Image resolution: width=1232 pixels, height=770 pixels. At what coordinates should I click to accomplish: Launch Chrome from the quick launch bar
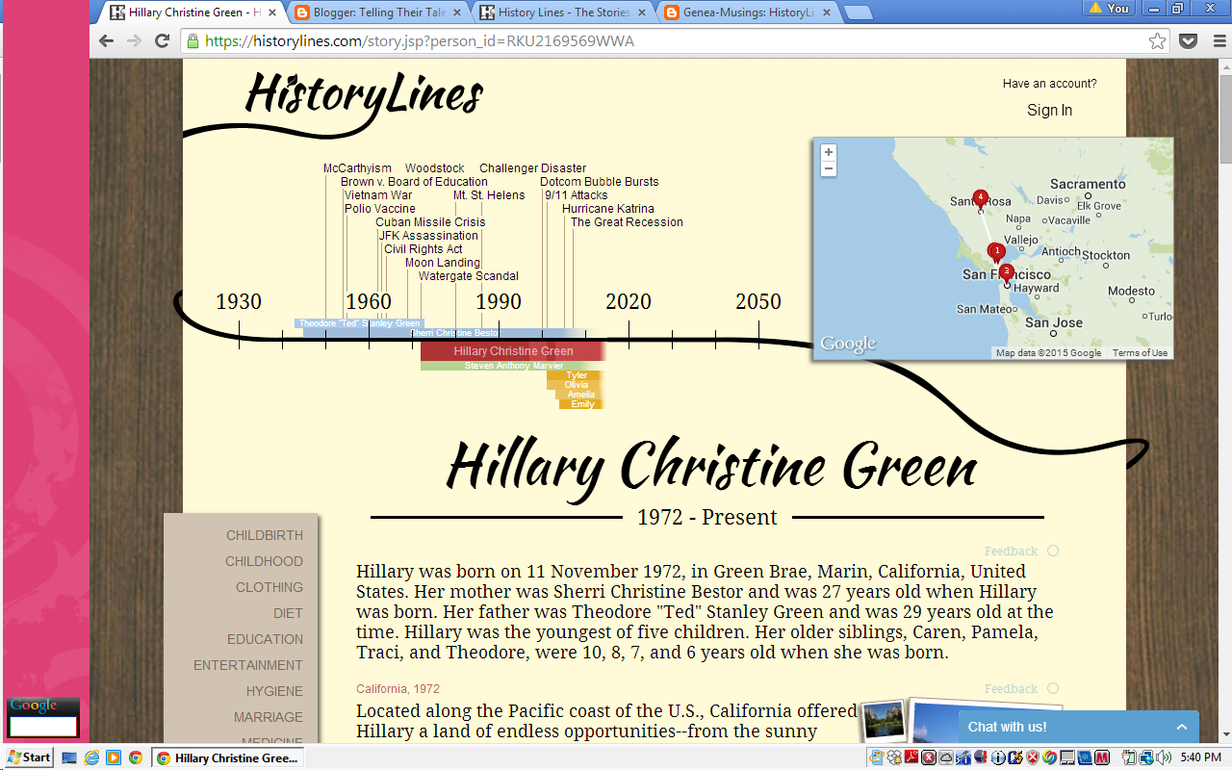pyautogui.click(x=135, y=757)
